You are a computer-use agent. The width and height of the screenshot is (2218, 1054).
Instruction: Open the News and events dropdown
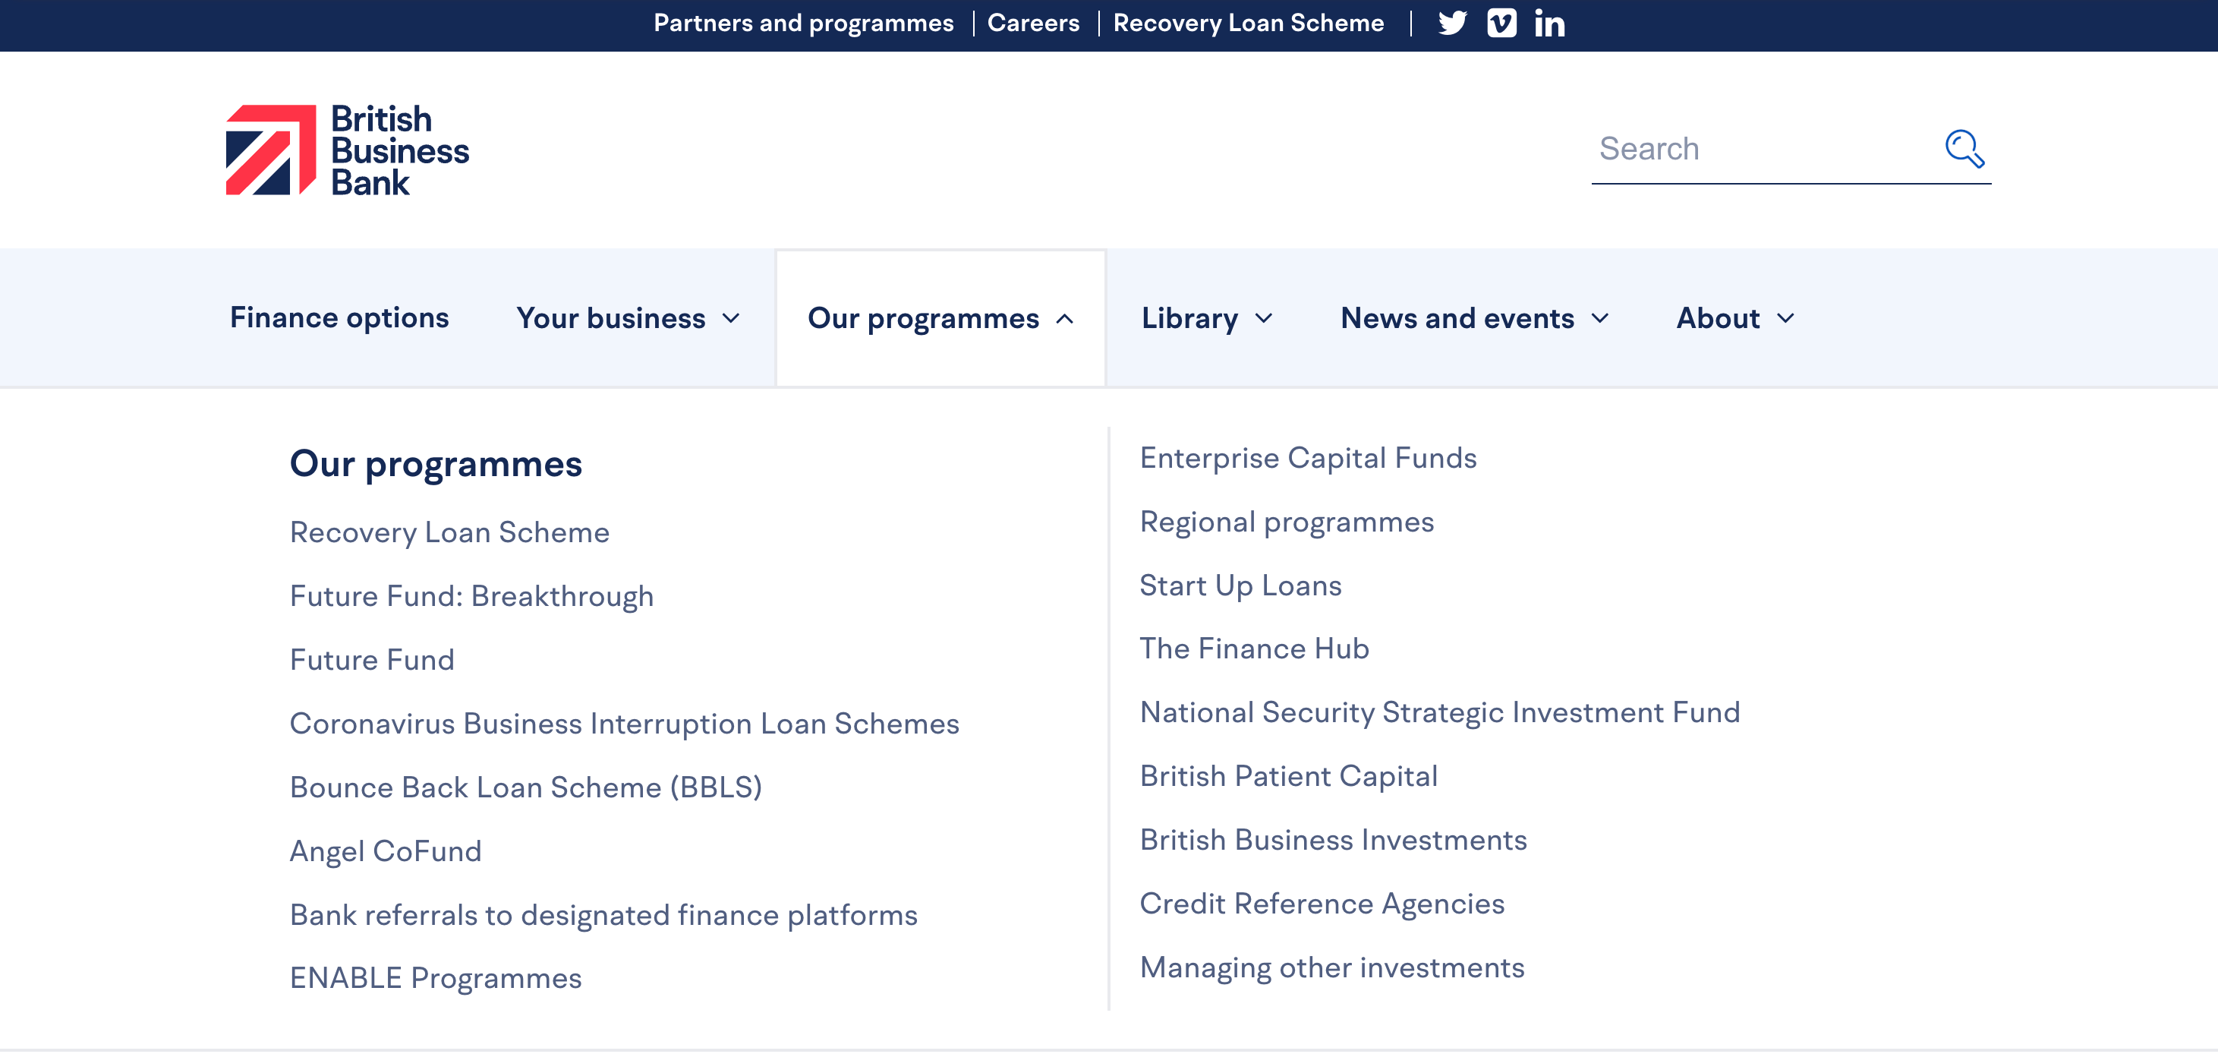(1473, 317)
